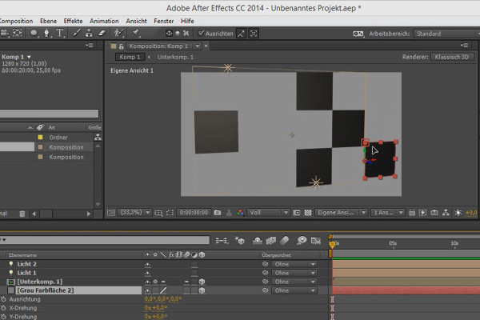Select the Brush tool
The width and height of the screenshot is (480, 320).
[x=77, y=33]
